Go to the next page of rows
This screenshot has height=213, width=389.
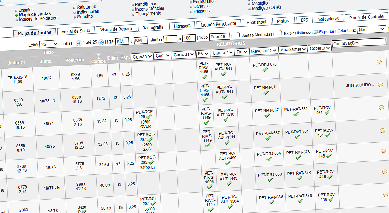(x=101, y=43)
